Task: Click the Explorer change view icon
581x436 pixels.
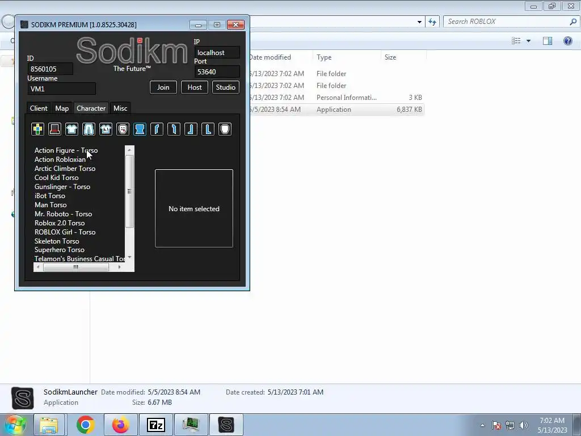Action: [516, 41]
